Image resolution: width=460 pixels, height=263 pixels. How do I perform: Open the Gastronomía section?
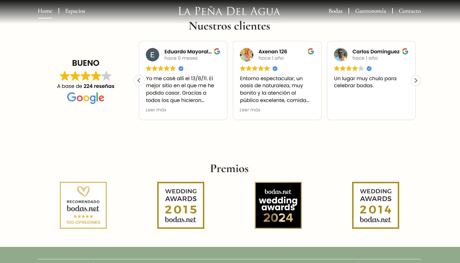[x=370, y=11]
